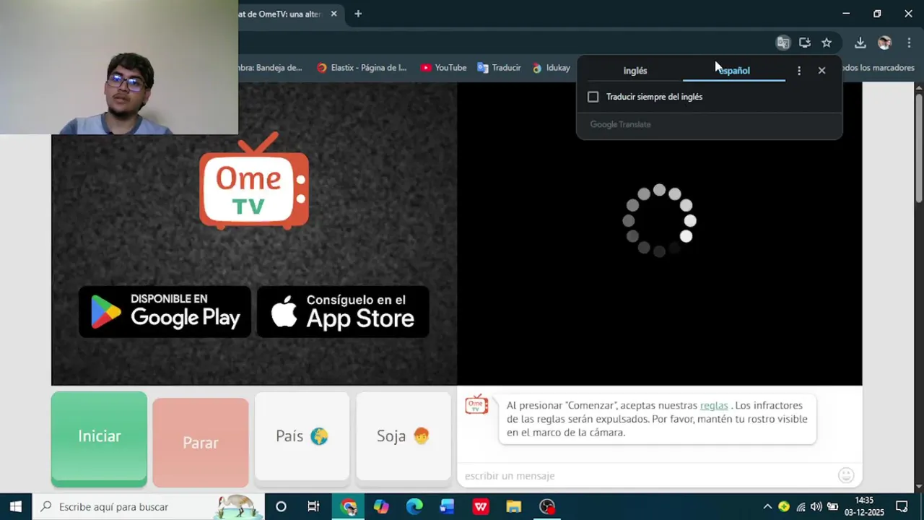Open Task View on taskbar
The image size is (924, 520).
point(313,506)
